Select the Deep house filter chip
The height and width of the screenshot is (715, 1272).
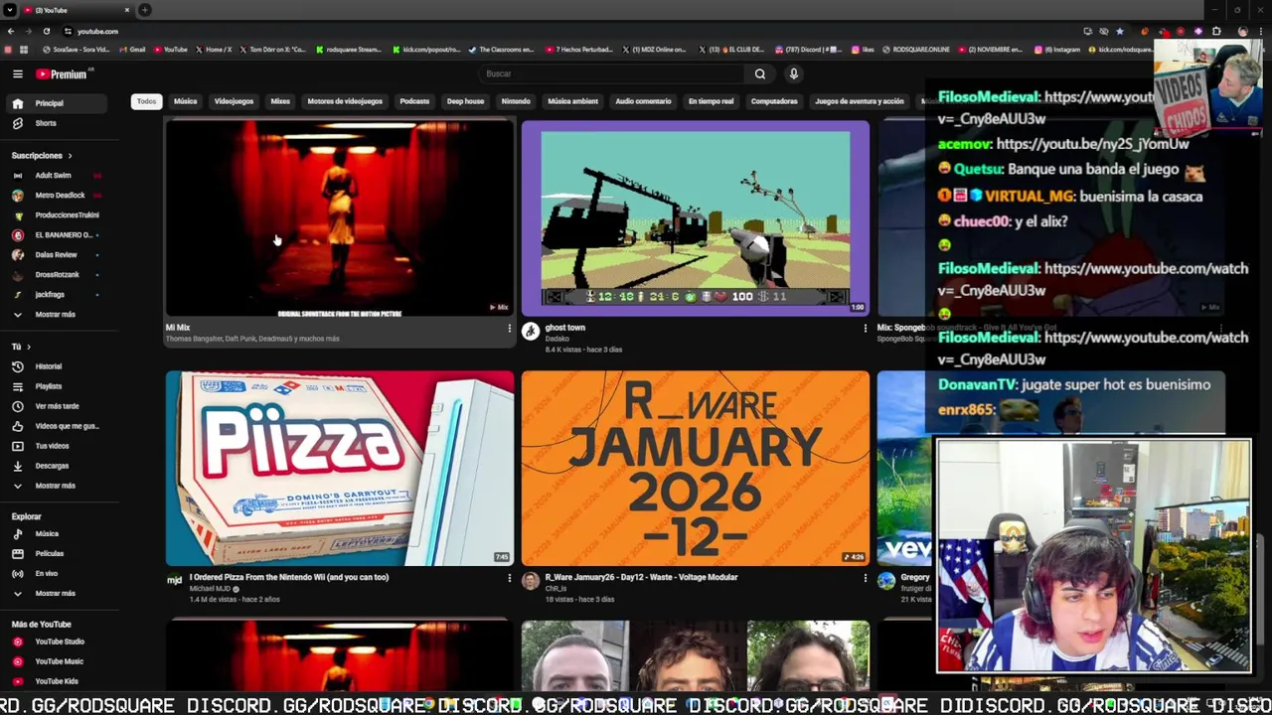point(465,101)
